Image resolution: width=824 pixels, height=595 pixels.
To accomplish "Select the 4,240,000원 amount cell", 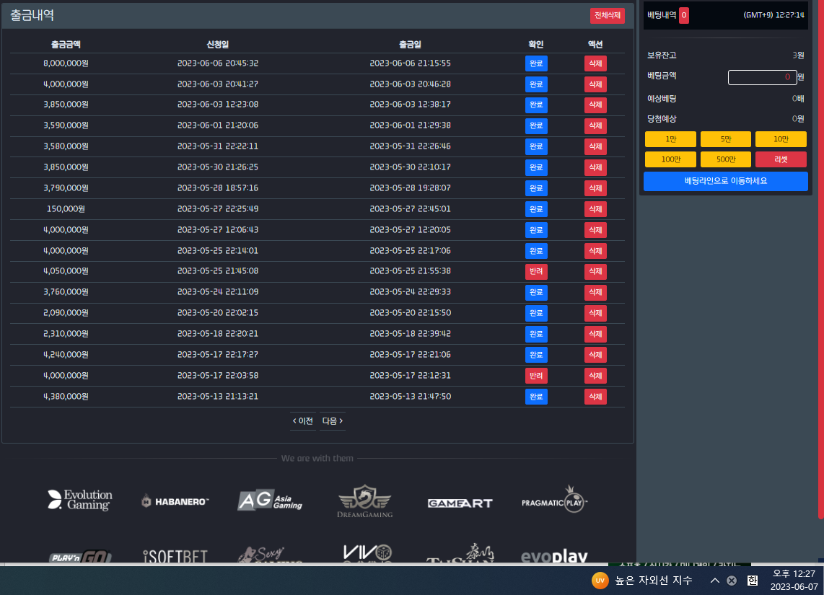I will pyautogui.click(x=66, y=355).
